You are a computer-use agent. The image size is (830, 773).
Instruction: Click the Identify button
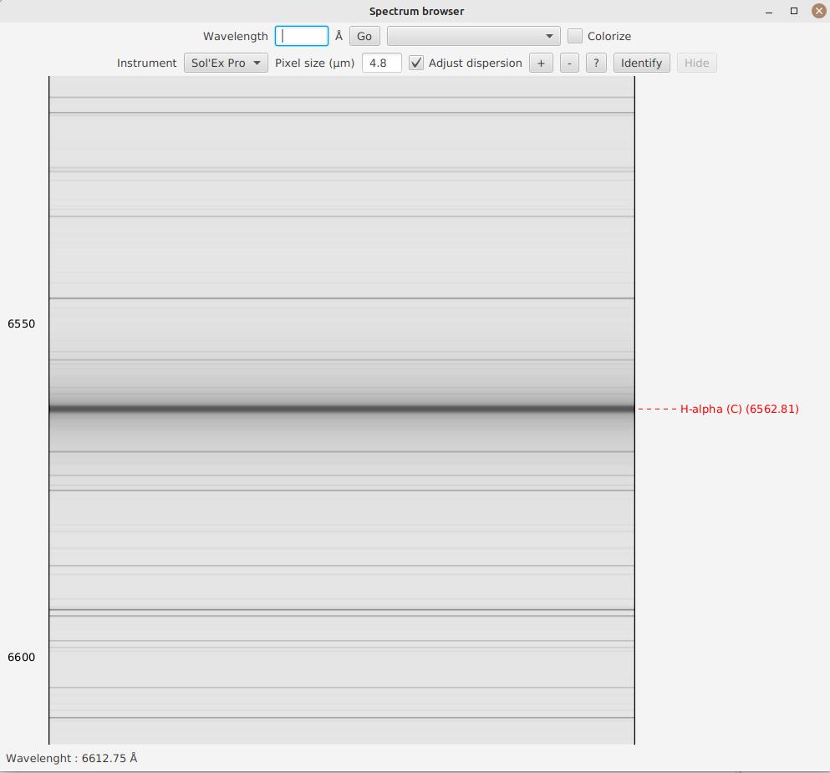(641, 63)
